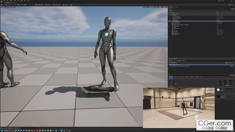Open the static mesh asset dropdown
This screenshot has height=132, width=235.
pyautogui.click(x=226, y=89)
